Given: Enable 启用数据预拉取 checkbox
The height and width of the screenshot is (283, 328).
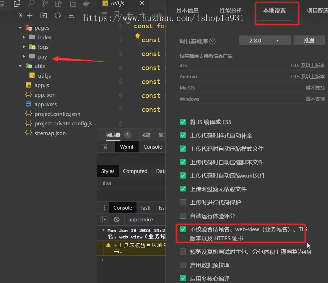Looking at the screenshot, I should (183, 265).
